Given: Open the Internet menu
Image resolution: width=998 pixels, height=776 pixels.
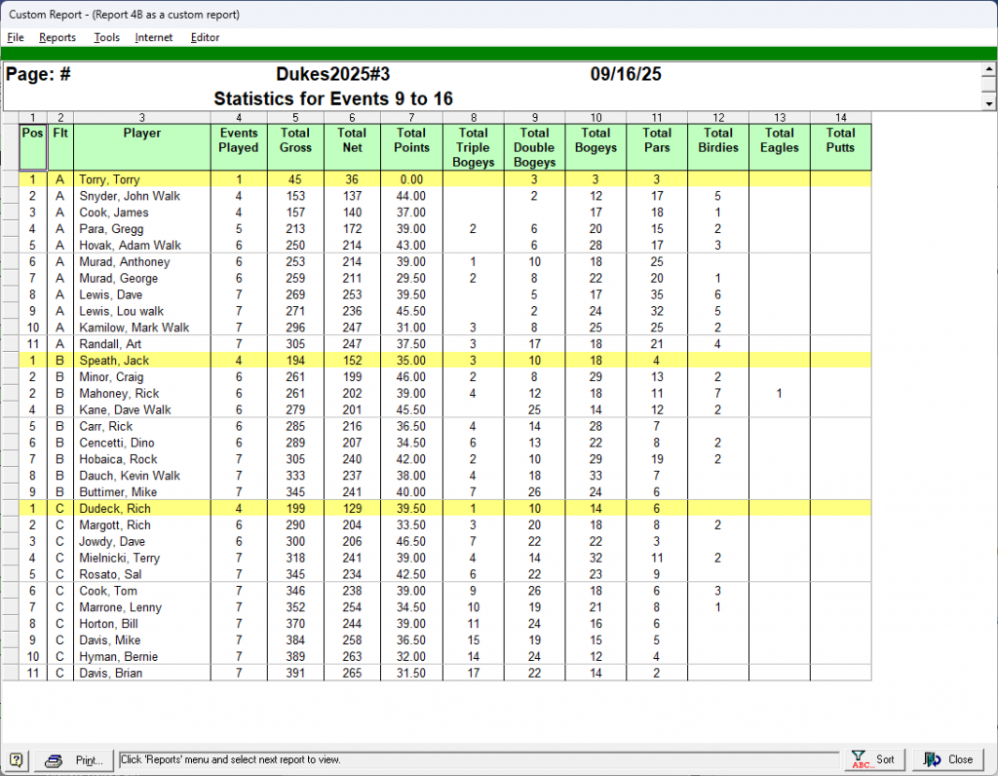Looking at the screenshot, I should [x=154, y=37].
